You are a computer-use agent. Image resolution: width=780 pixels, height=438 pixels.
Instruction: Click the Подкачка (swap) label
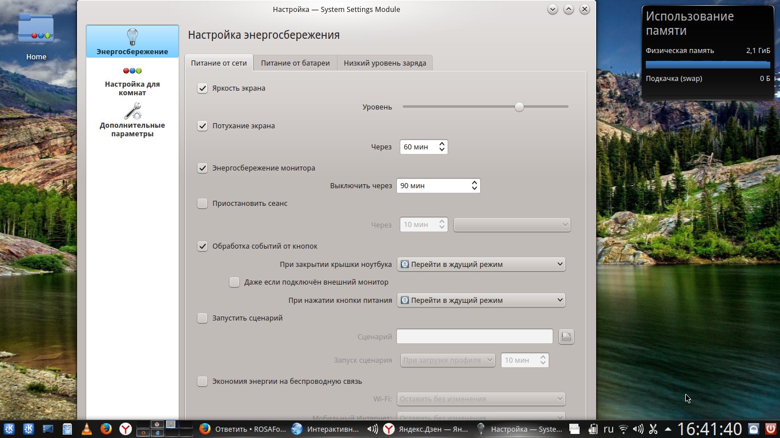[674, 79]
